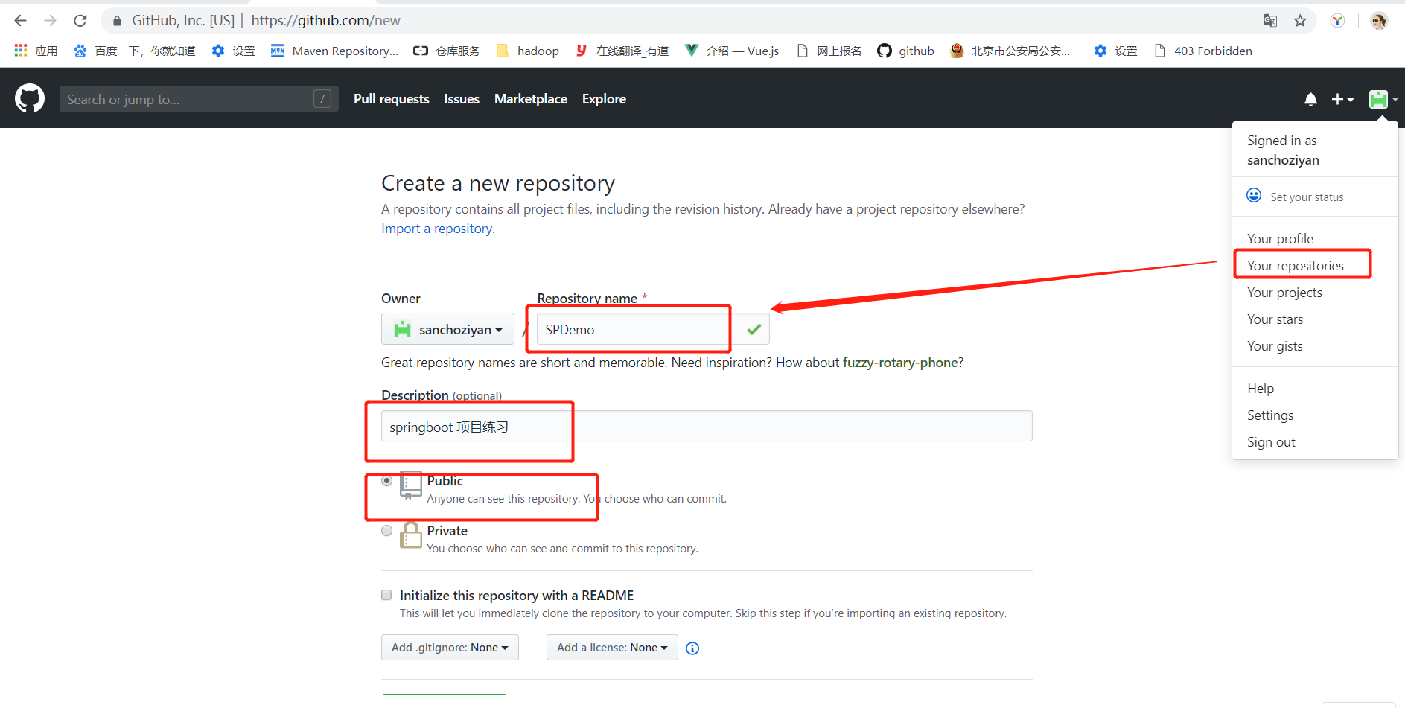1405x708 pixels.
Task: Enable Initialize this repository with a README
Action: point(386,594)
